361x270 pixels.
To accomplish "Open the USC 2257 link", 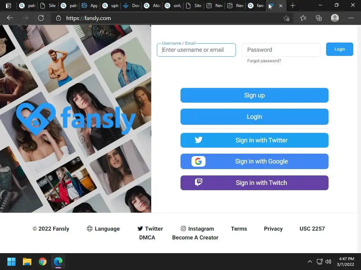I will tap(312, 229).
